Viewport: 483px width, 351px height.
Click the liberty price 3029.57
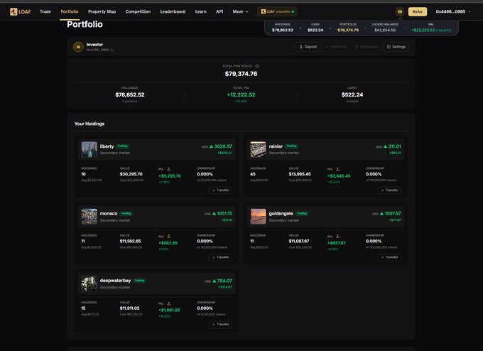tap(223, 146)
